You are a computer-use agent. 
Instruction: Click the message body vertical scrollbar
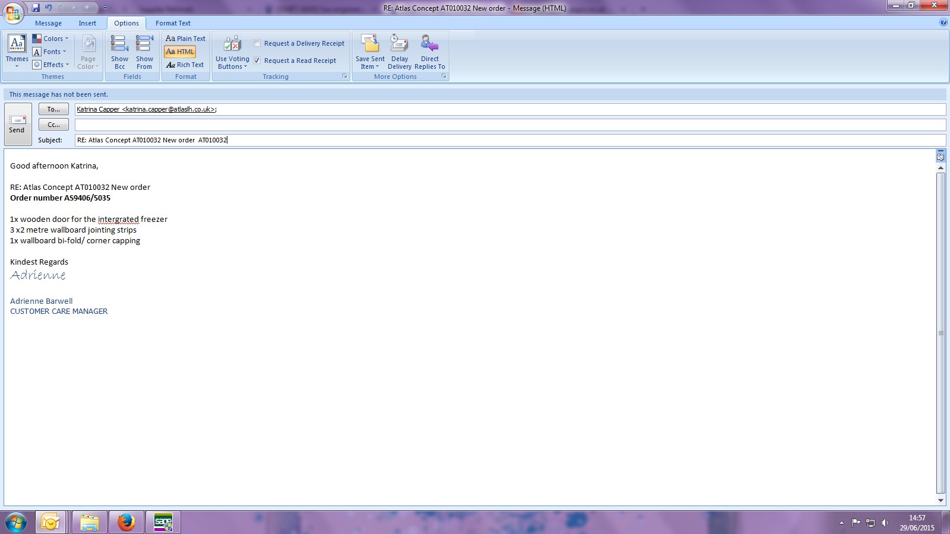coord(940,332)
